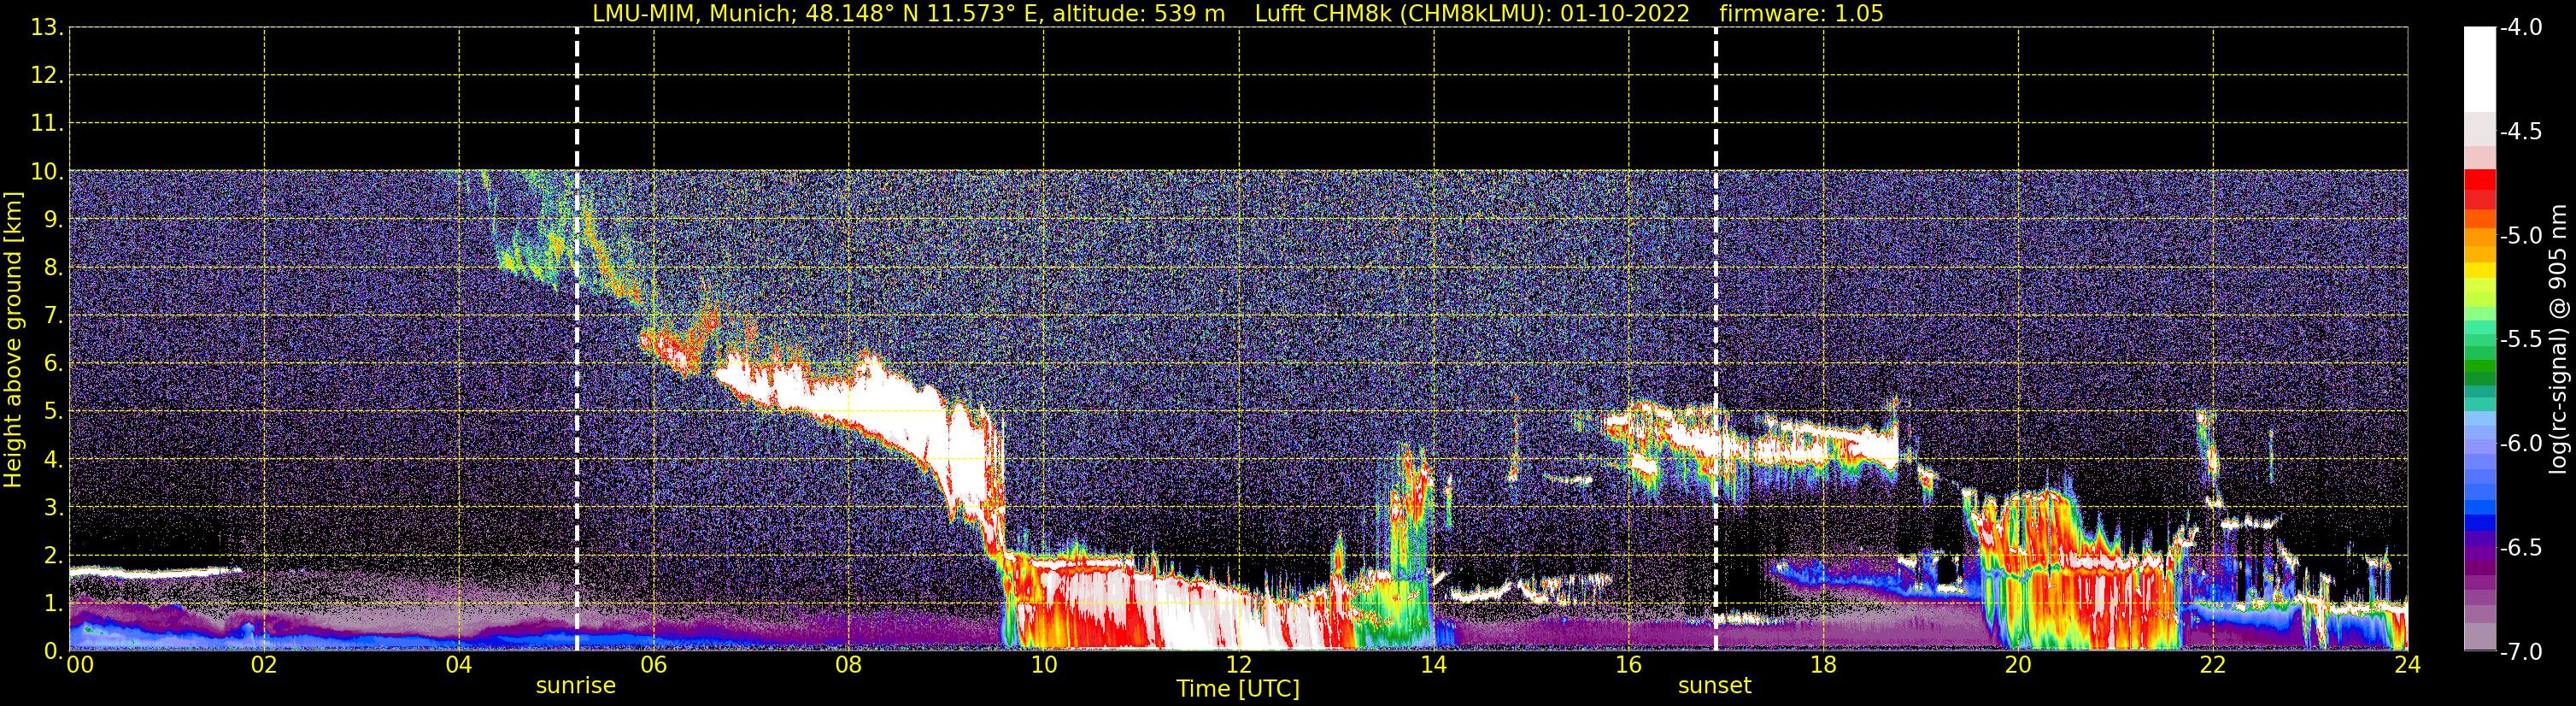
Task: Click the "08" tick on the time axis
Action: pyautogui.click(x=849, y=665)
